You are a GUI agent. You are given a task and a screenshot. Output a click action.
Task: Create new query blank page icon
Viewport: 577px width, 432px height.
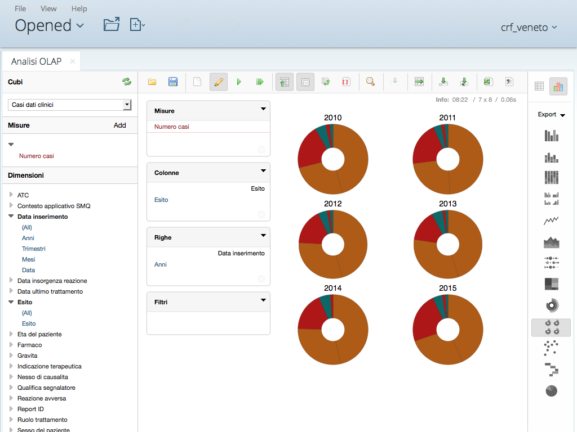197,82
